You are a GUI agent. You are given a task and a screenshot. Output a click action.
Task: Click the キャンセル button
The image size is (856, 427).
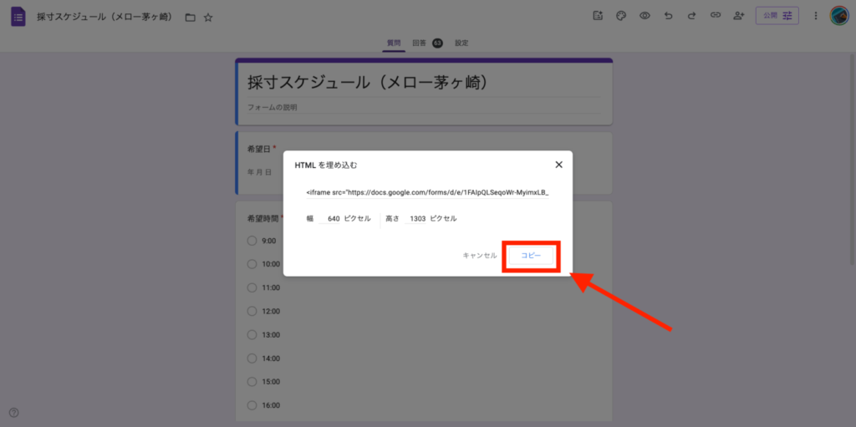point(480,255)
